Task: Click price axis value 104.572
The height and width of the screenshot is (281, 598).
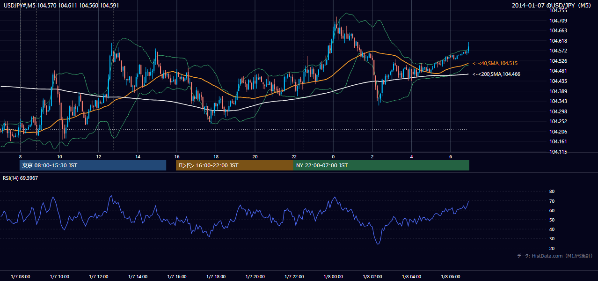Action: pyautogui.click(x=559, y=51)
